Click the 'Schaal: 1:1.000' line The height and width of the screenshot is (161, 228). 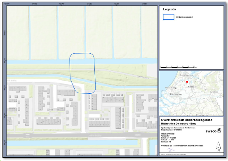[167, 140]
